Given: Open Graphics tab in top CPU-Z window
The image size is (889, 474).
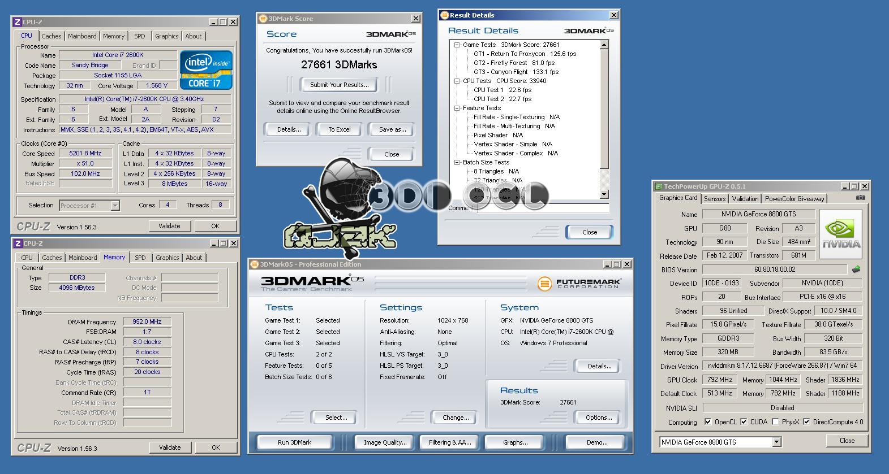Looking at the screenshot, I should (167, 36).
